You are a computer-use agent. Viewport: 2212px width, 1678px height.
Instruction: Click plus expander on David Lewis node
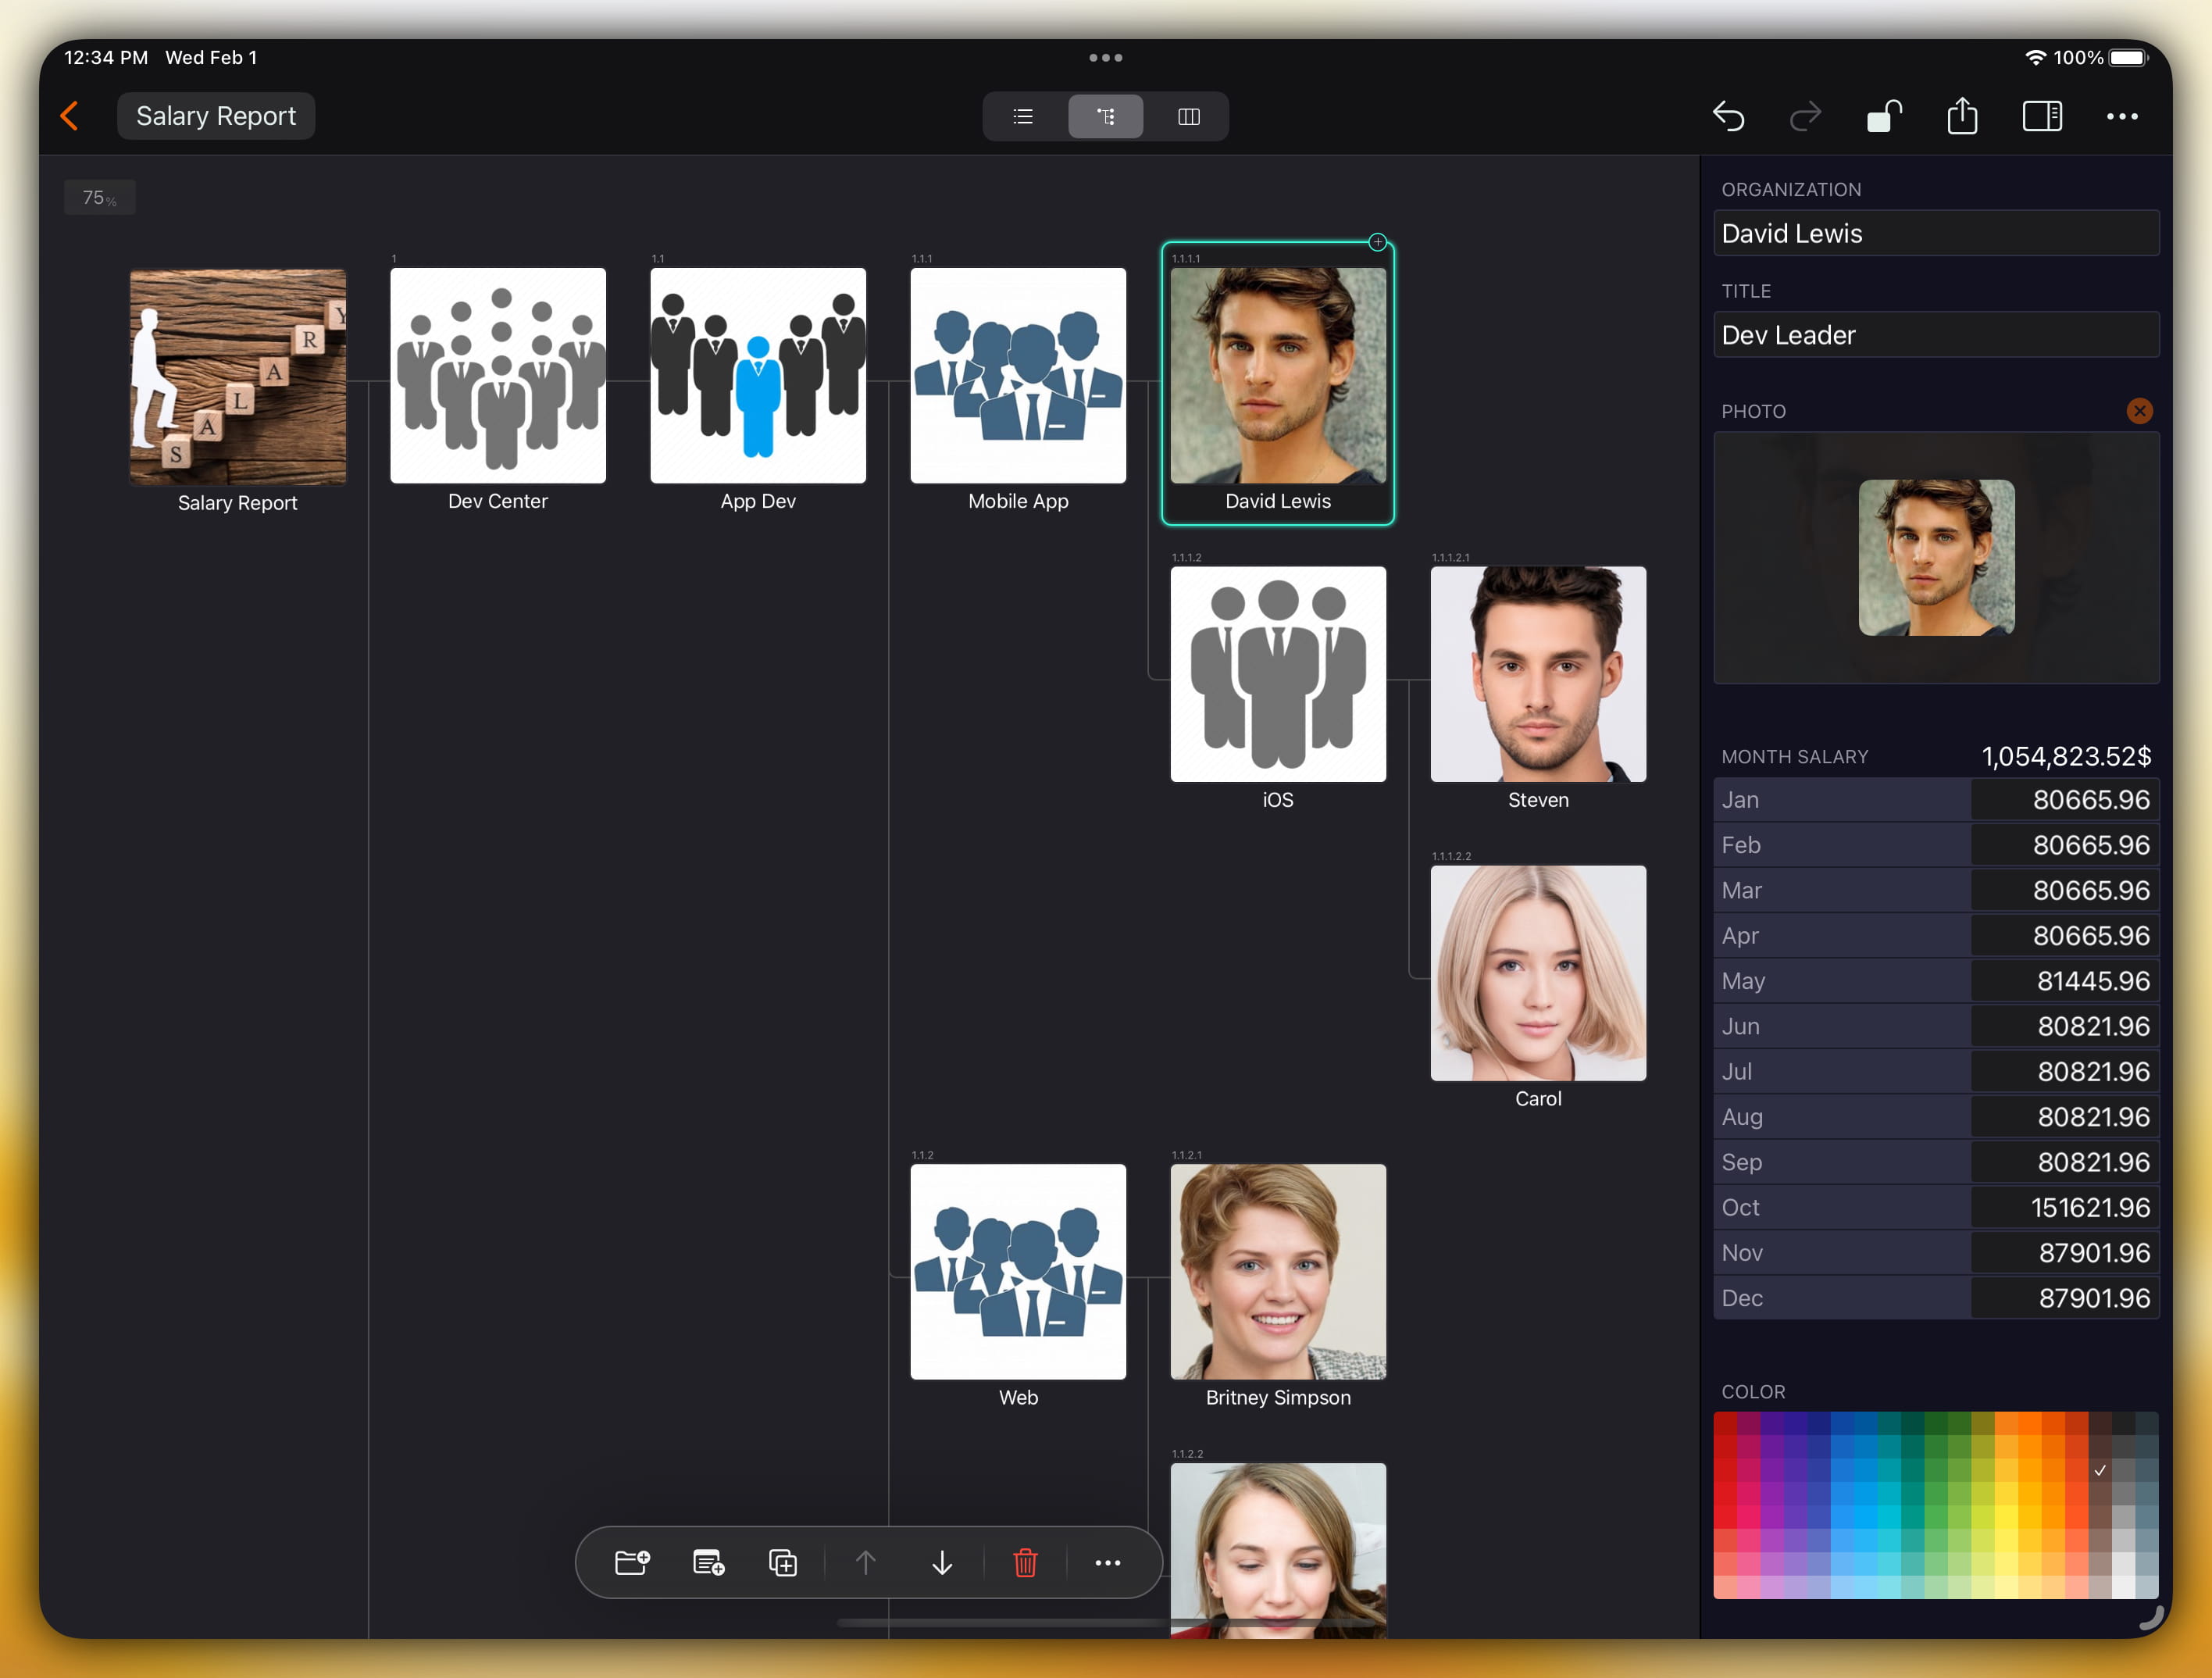(1377, 242)
